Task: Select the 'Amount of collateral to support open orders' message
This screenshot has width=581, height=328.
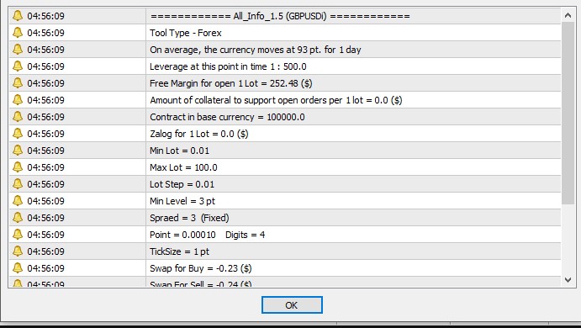Action: click(276, 100)
